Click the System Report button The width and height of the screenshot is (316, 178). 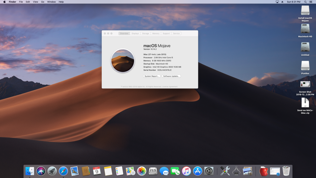151,76
